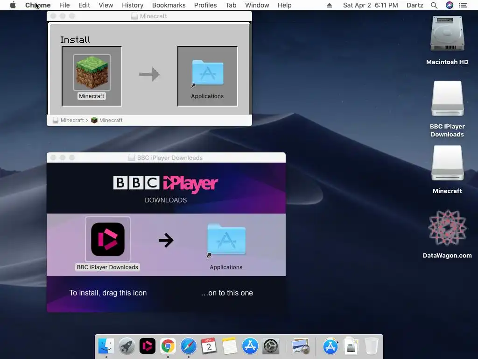Click the Minecraft window title bar
Viewport: 478px width, 359px height.
pyautogui.click(x=149, y=16)
